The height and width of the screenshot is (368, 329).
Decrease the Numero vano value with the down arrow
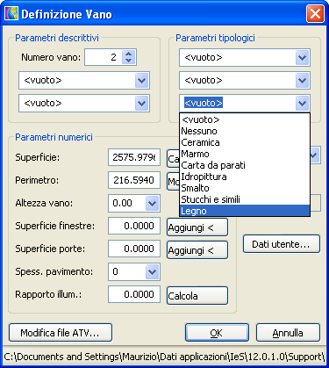[128, 60]
